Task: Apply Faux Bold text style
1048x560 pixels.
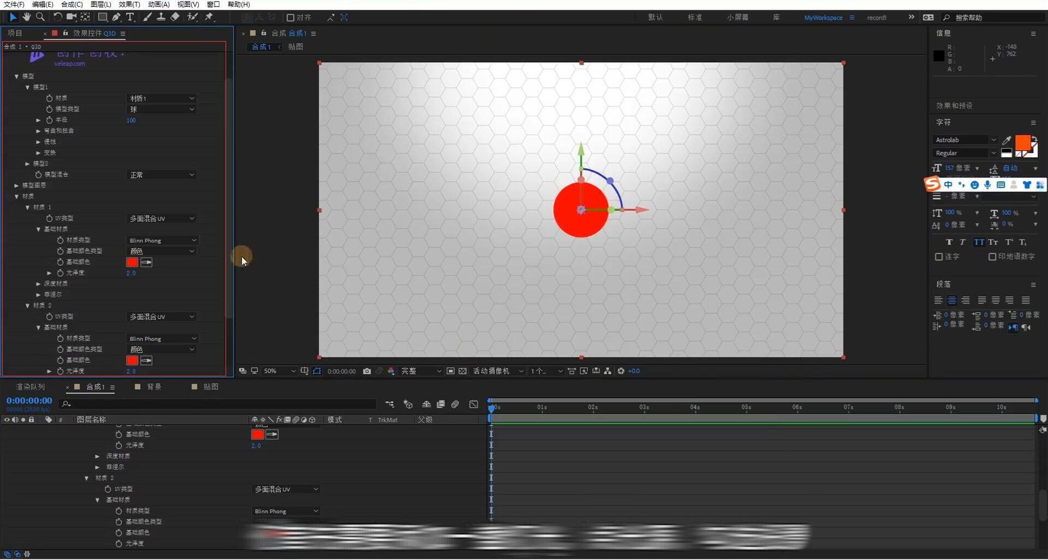Action: (x=949, y=242)
